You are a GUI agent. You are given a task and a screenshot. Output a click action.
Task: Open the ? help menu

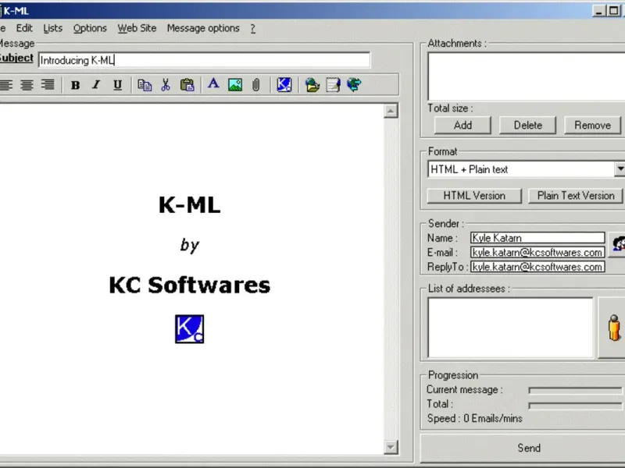[x=252, y=28]
